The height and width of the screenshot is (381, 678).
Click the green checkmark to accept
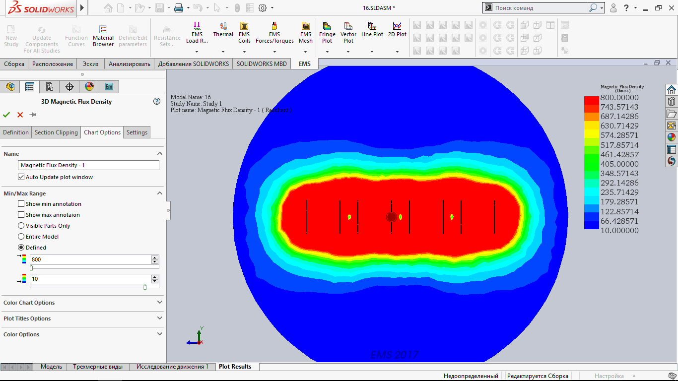click(x=6, y=115)
